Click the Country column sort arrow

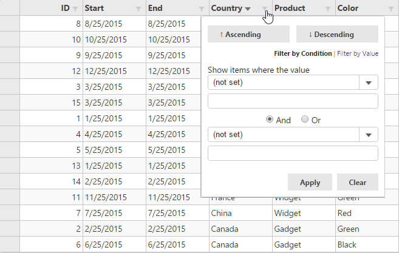click(248, 9)
